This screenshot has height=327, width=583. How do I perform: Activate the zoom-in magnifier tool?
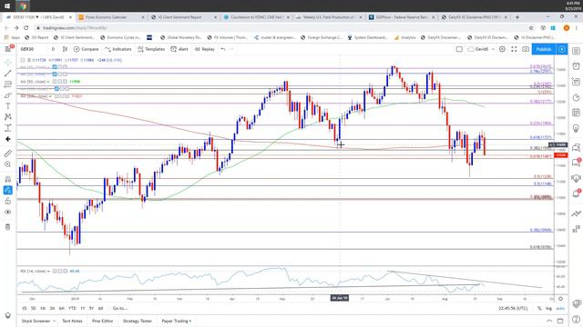click(8, 164)
